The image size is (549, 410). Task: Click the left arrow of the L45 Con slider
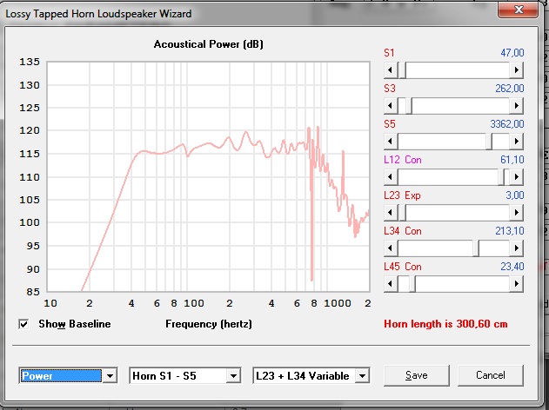click(x=391, y=284)
